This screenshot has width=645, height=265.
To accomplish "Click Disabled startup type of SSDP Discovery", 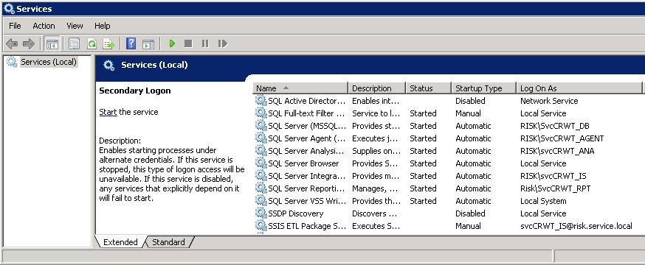I will tap(470, 213).
